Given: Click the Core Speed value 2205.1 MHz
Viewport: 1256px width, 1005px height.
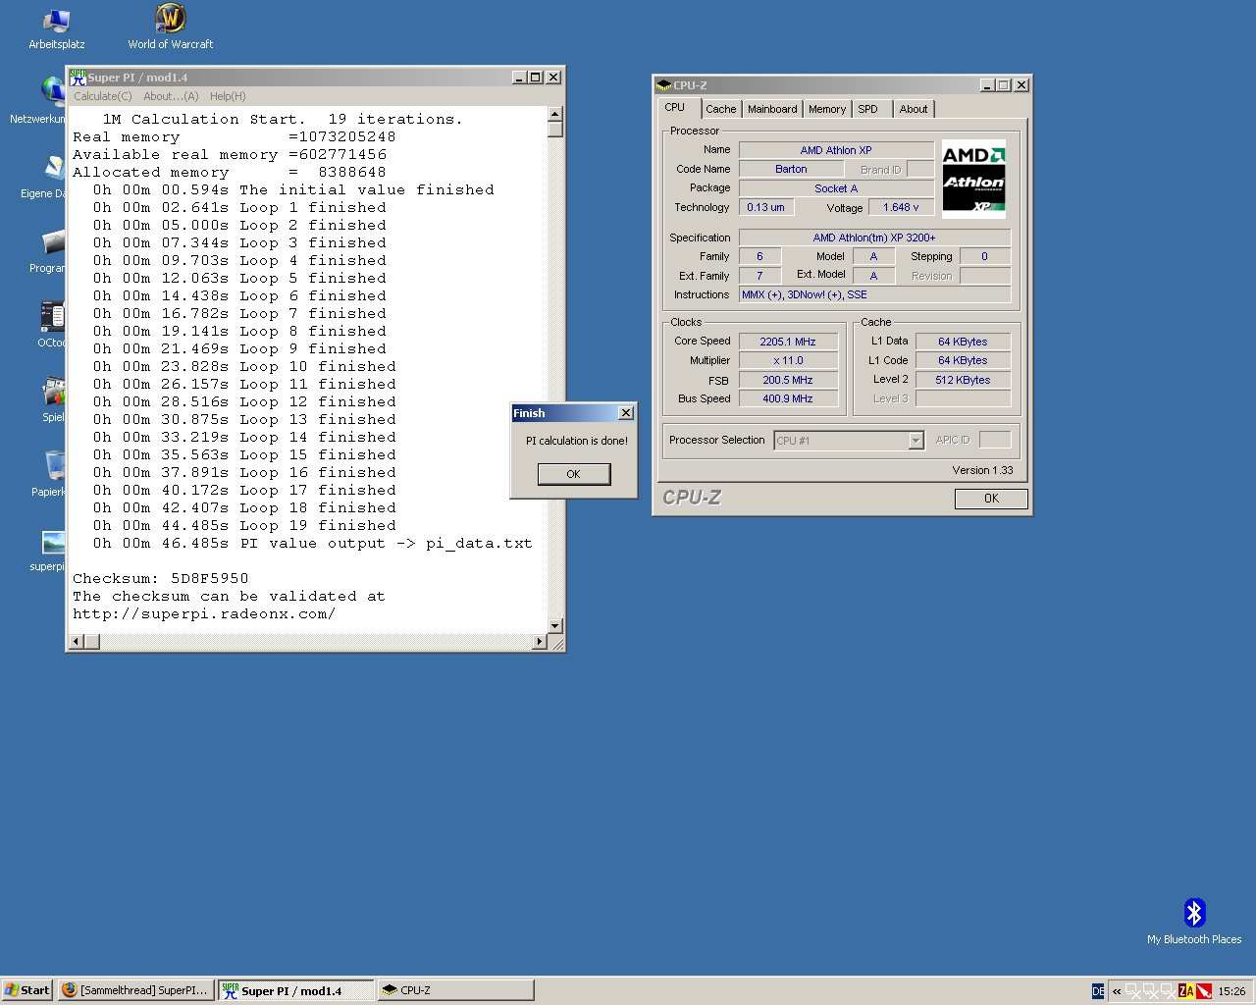Looking at the screenshot, I should (x=788, y=342).
